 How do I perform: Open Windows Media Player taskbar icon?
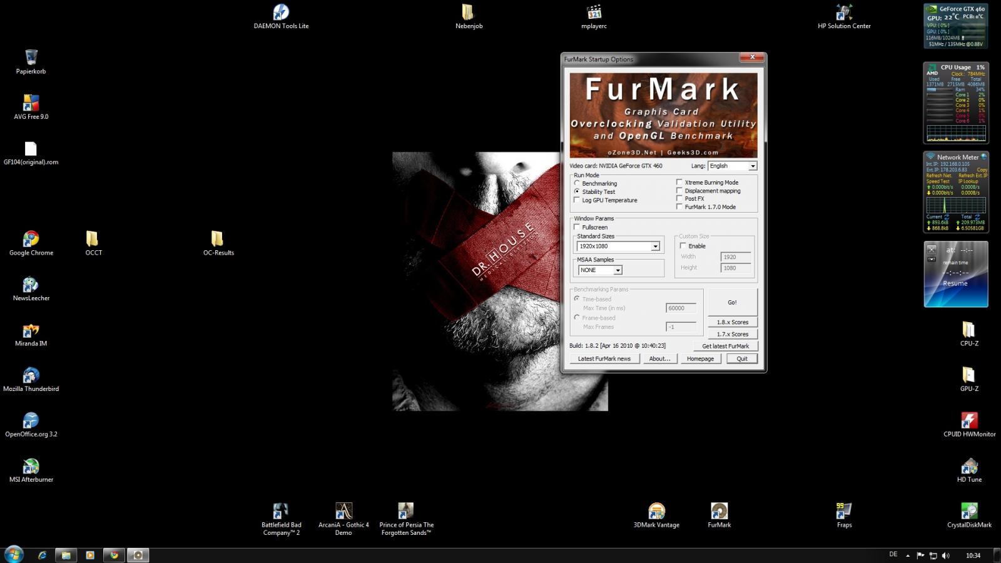(x=90, y=555)
